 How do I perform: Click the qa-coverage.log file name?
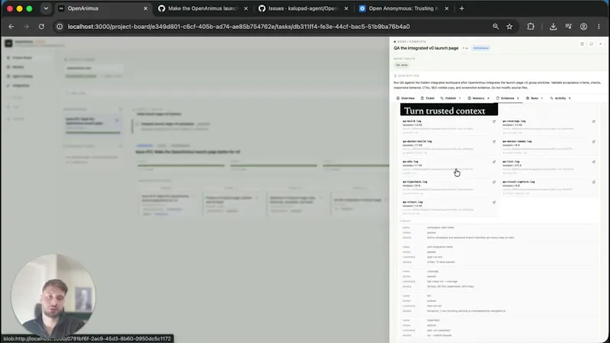514,121
